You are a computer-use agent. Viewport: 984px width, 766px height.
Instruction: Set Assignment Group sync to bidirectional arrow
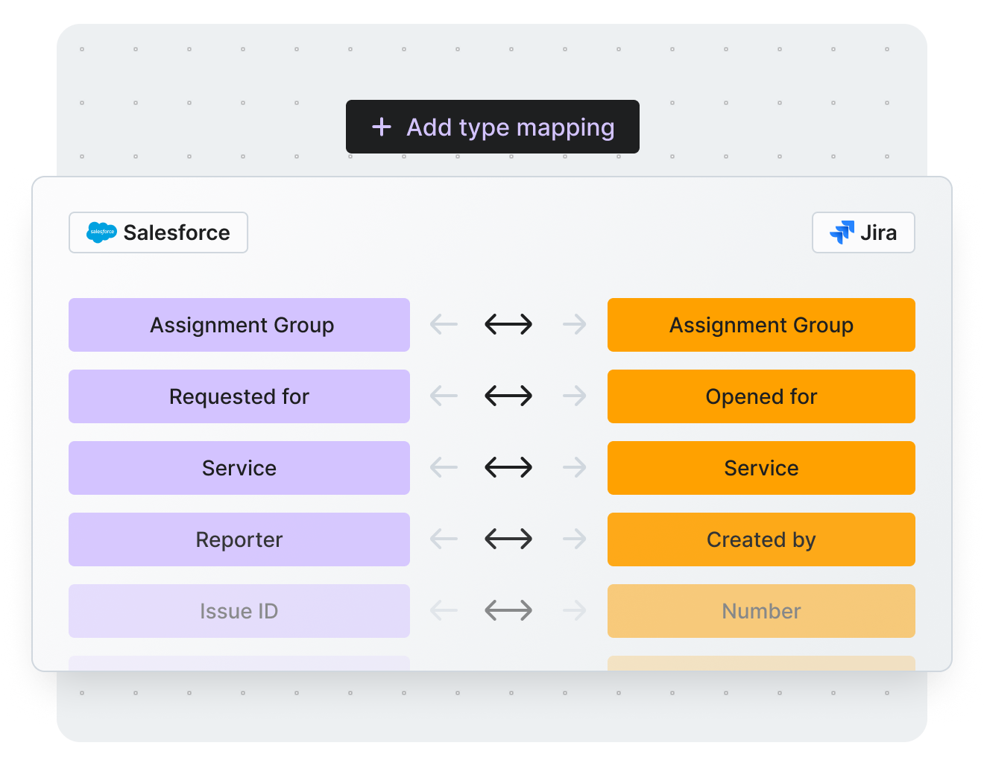(508, 324)
